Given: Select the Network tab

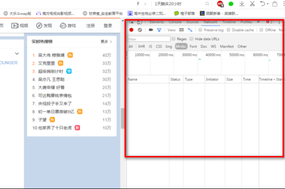Looking at the screenshot, I should point(210,22).
